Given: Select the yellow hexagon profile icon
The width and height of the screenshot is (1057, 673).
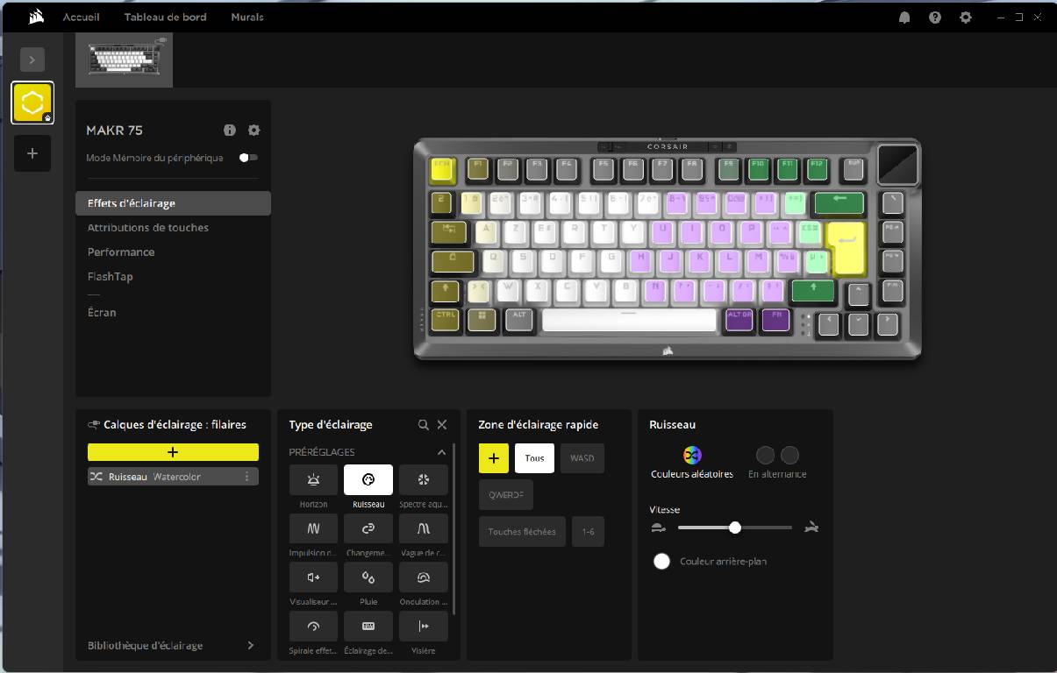Looking at the screenshot, I should [32, 103].
